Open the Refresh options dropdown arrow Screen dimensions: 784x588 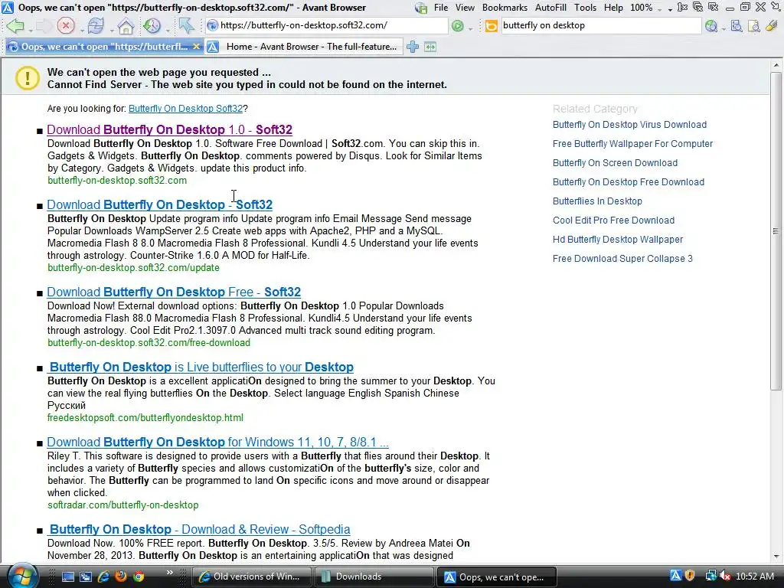click(111, 31)
